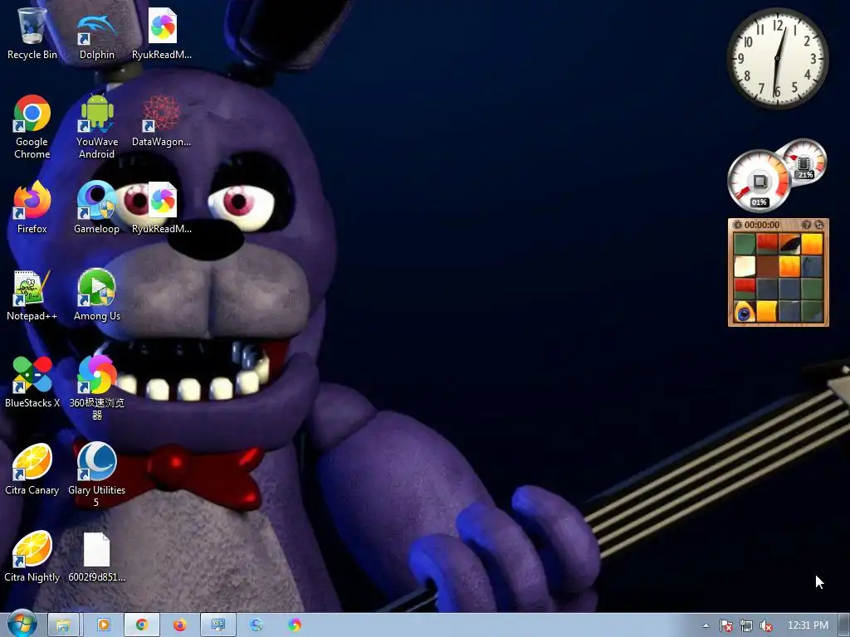Screen dimensions: 850x637
Task: Open Windows Explorer from the taskbar
Action: coord(63,625)
